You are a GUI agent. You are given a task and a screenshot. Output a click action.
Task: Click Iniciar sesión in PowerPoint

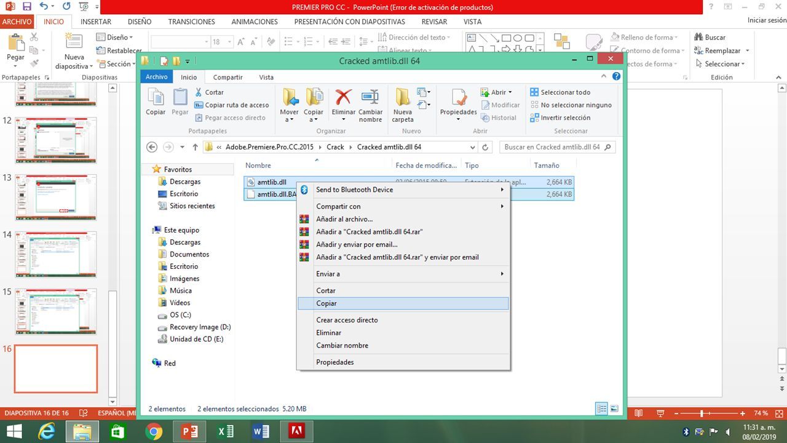[x=767, y=21]
